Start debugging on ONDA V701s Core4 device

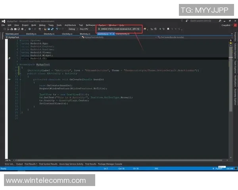click(119, 29)
